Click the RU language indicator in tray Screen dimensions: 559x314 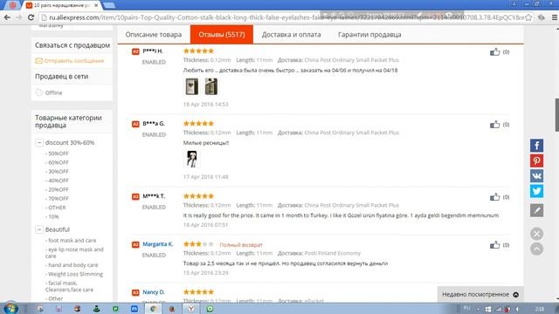point(466,308)
